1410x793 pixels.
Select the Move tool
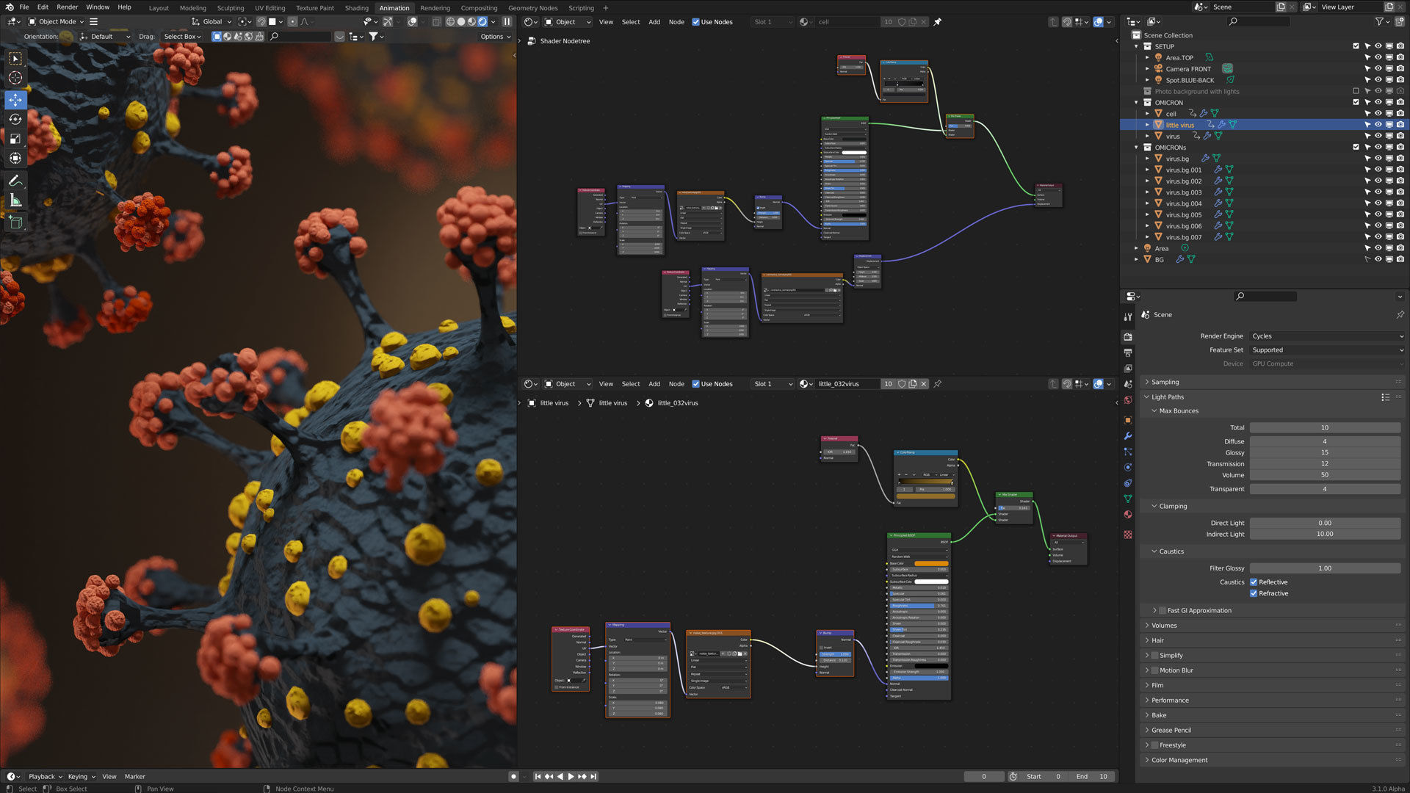(15, 100)
